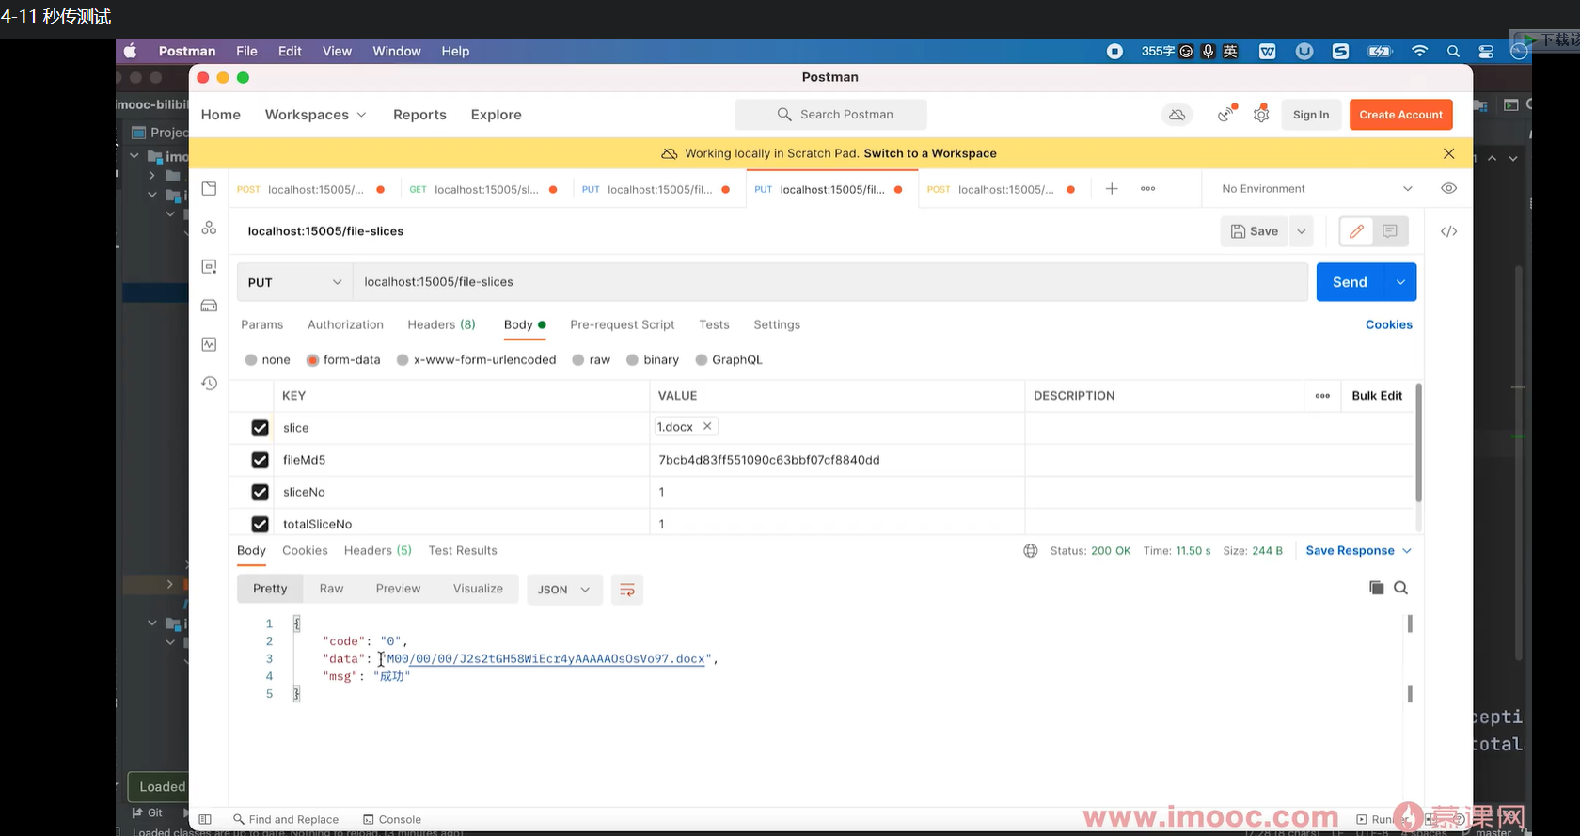This screenshot has height=836, width=1580.
Task: Select the raw body type radio
Action: point(578,360)
